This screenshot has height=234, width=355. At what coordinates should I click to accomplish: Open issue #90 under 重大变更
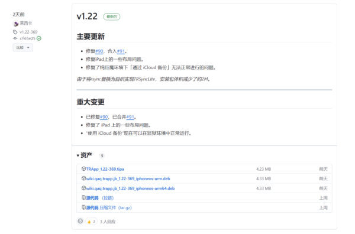pyautogui.click(x=104, y=117)
